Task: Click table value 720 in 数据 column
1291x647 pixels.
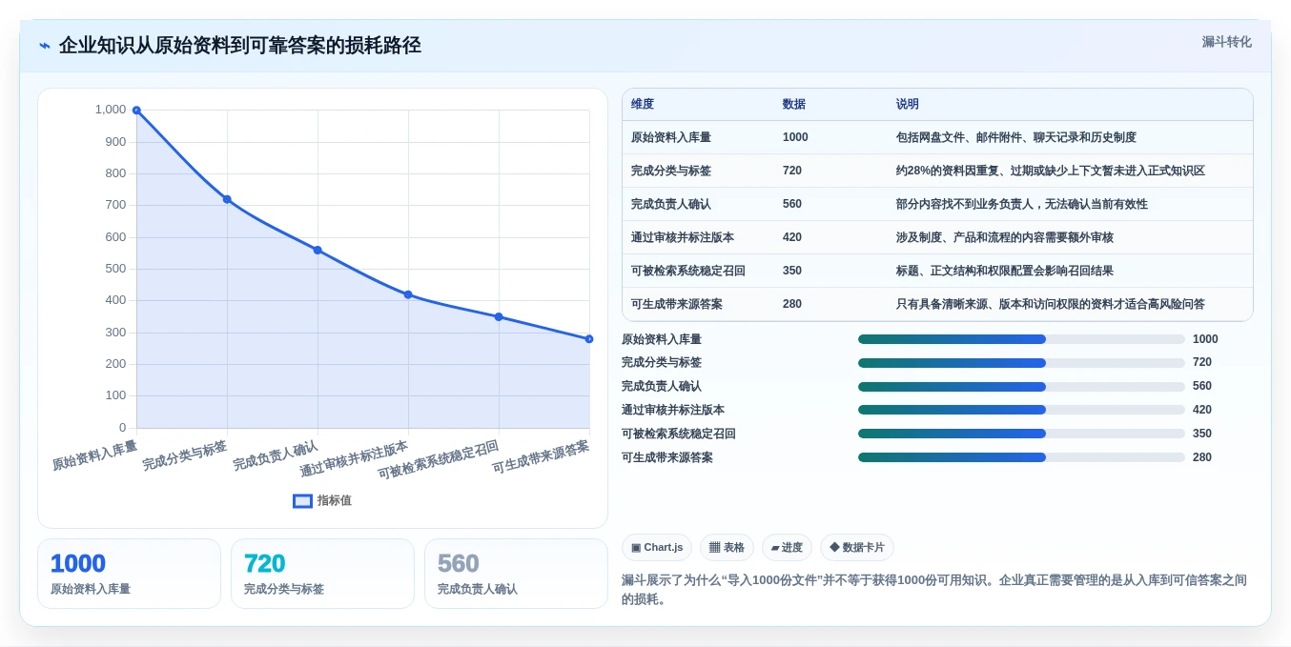Action: pos(792,171)
